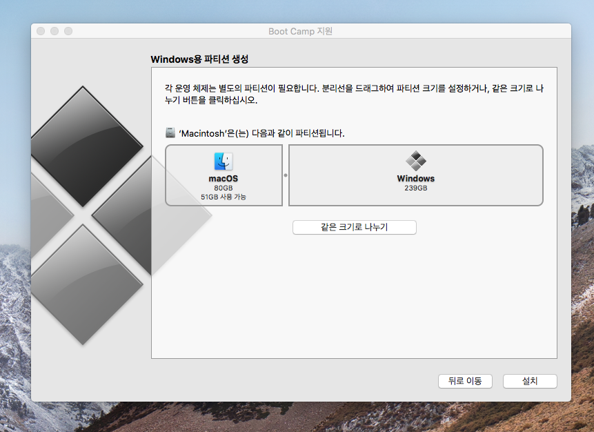Click the Macintosh disk drive icon
Screen dimensions: 594x432
click(x=170, y=132)
